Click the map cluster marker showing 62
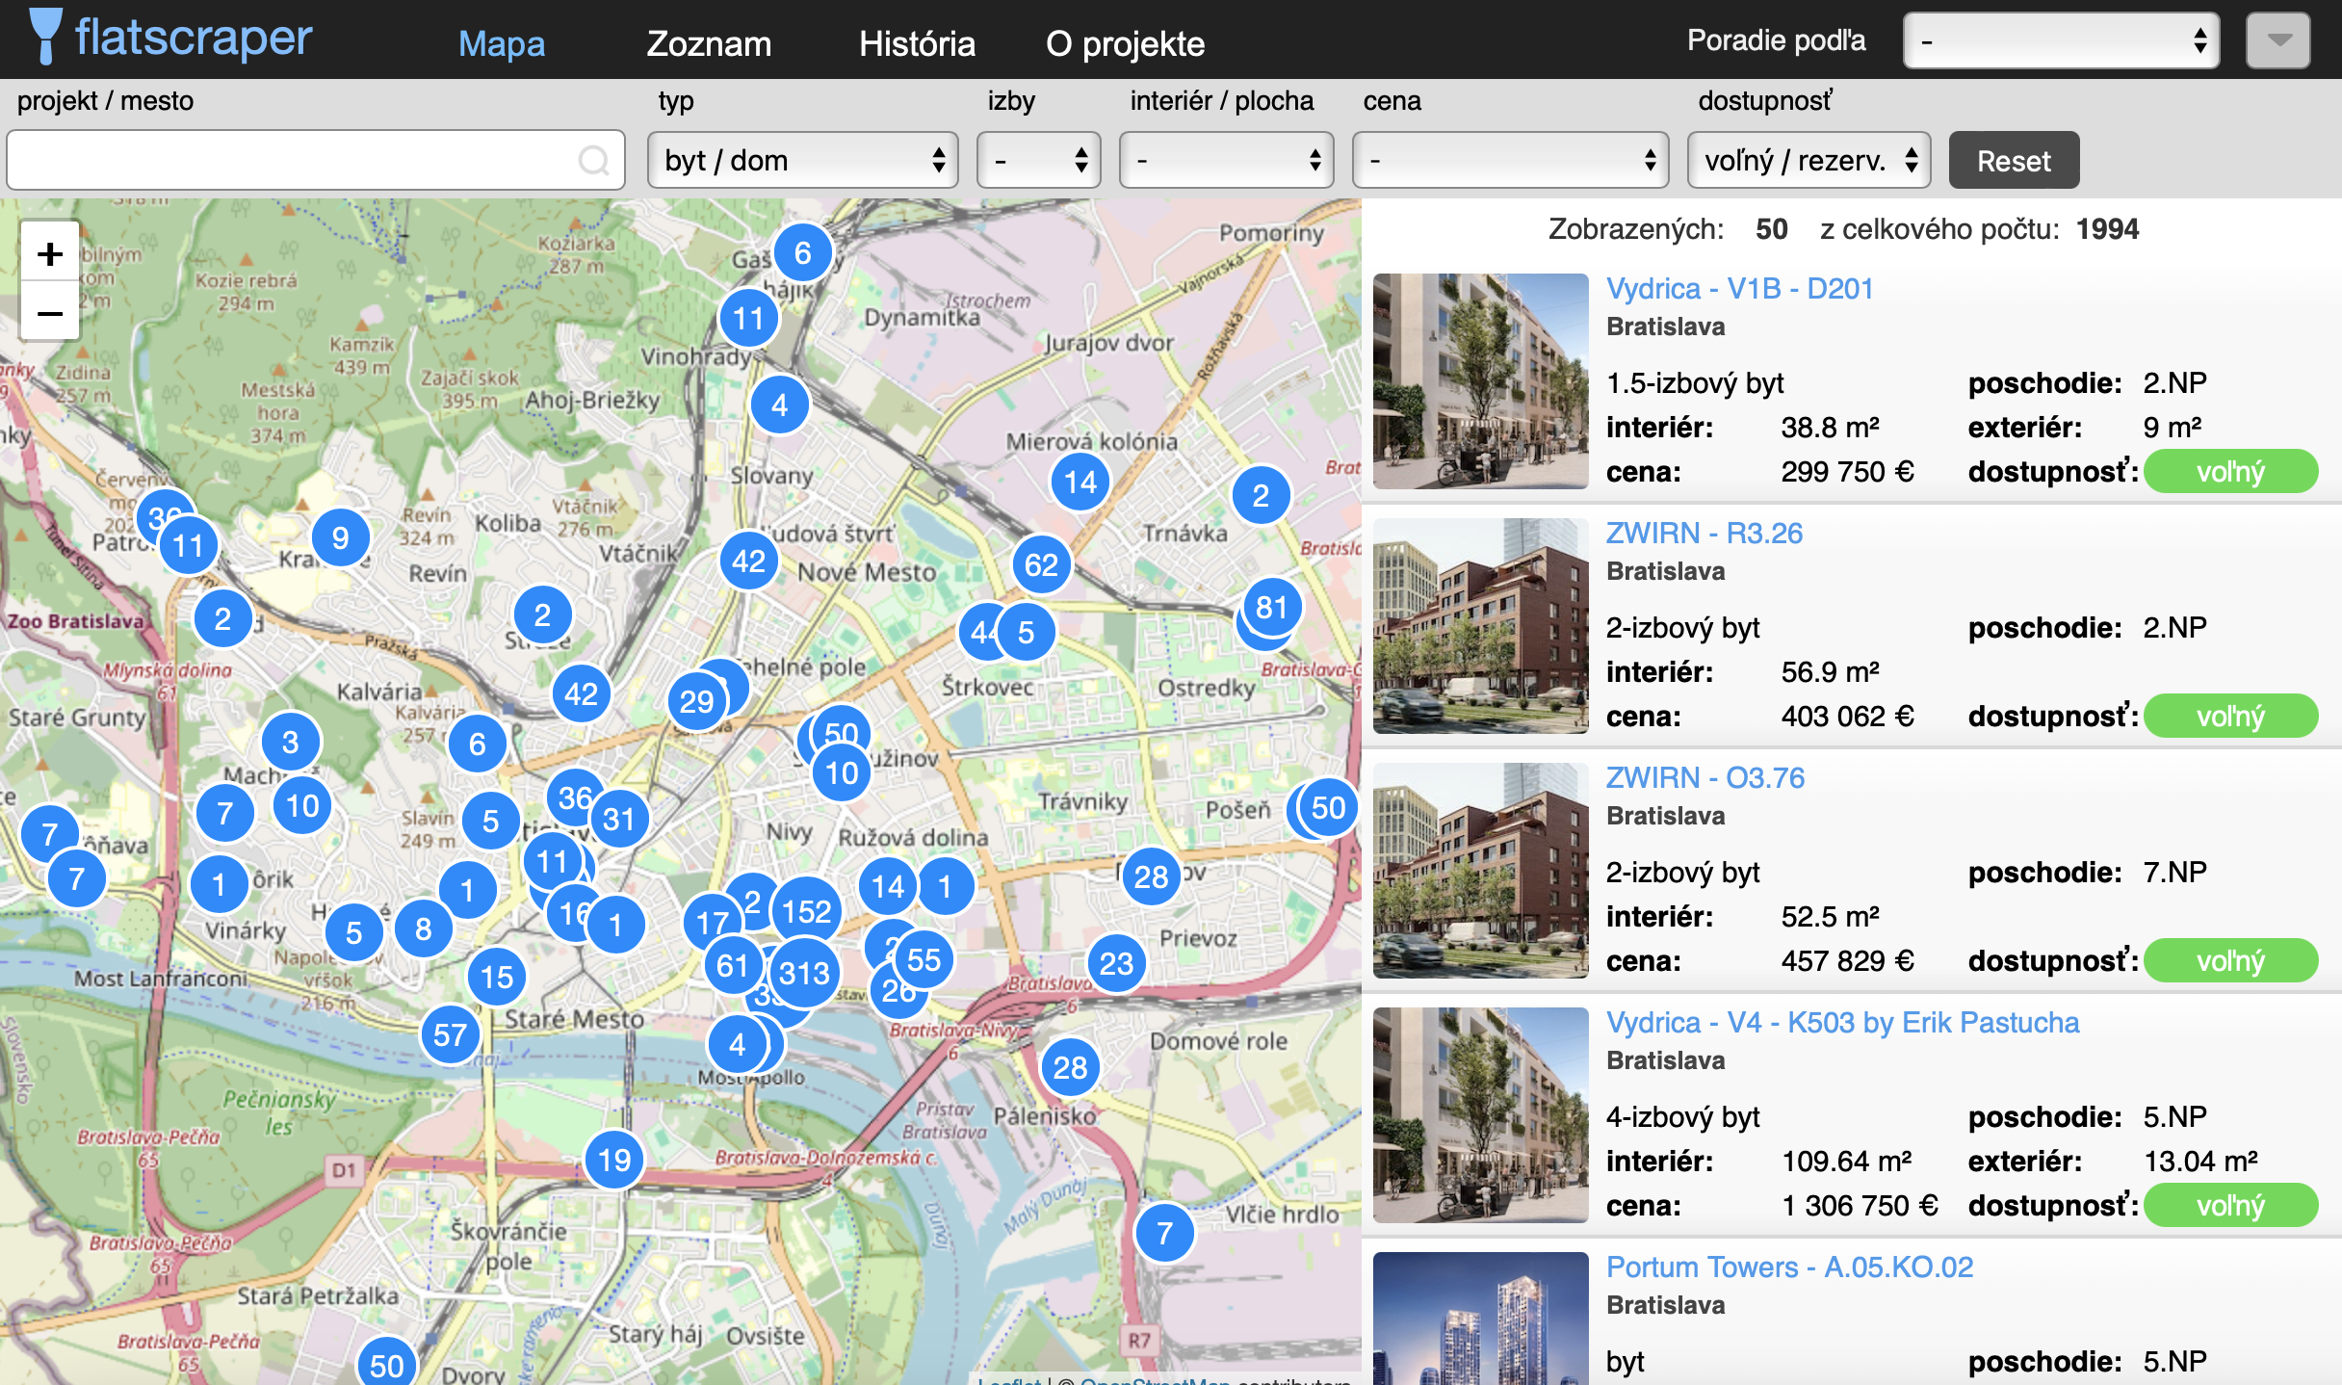The image size is (2342, 1385). point(1041,563)
